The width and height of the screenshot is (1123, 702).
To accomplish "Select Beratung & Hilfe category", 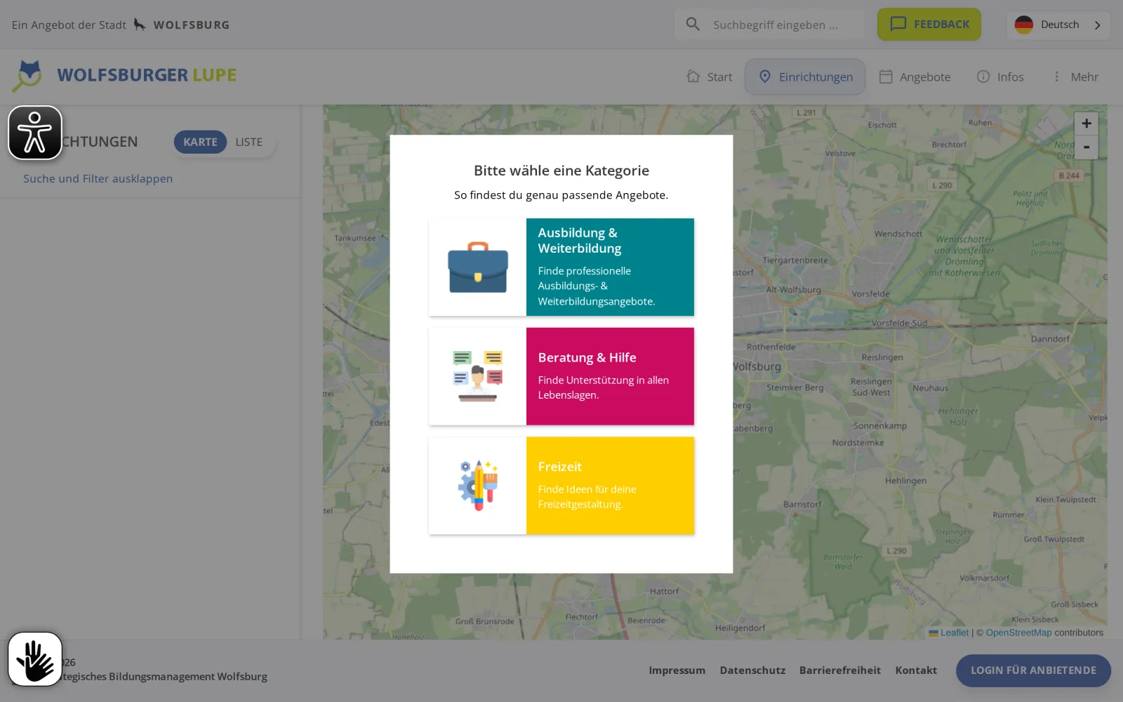I will click(561, 376).
